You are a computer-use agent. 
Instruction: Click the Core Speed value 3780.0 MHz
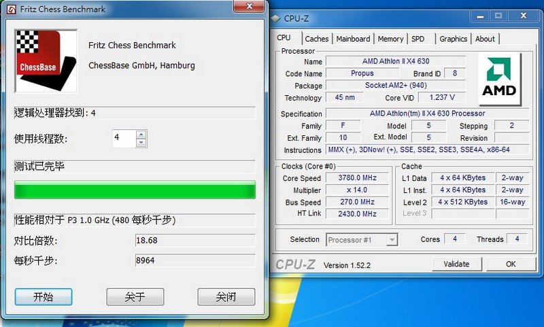point(358,178)
